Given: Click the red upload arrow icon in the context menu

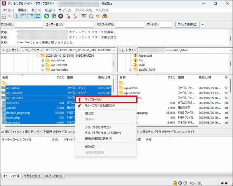Looking at the screenshot, I should click(x=80, y=100).
